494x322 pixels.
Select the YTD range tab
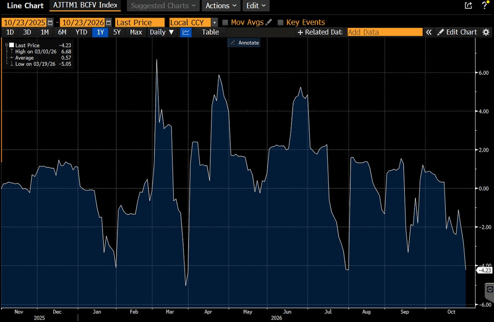coord(82,32)
